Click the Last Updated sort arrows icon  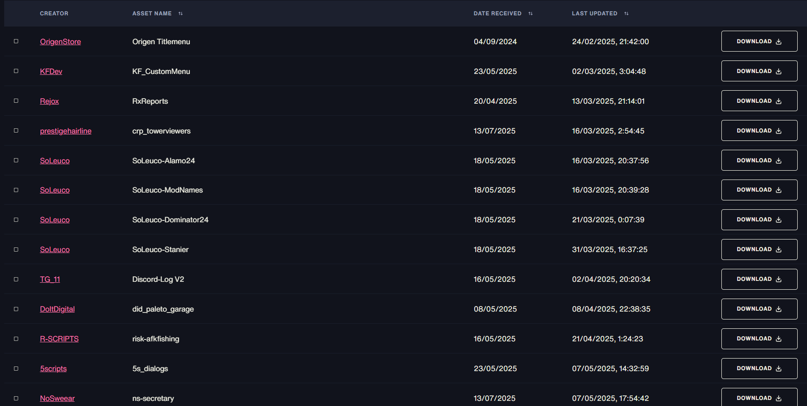626,13
